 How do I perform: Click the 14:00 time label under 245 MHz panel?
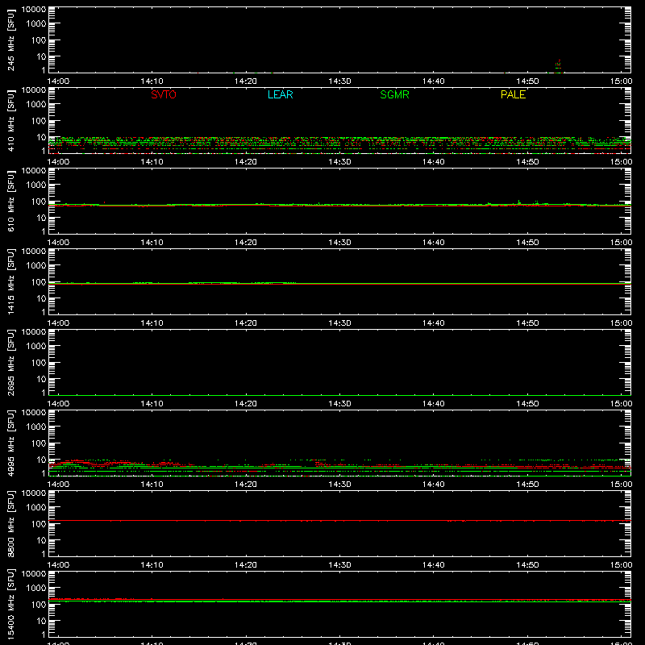tap(58, 81)
